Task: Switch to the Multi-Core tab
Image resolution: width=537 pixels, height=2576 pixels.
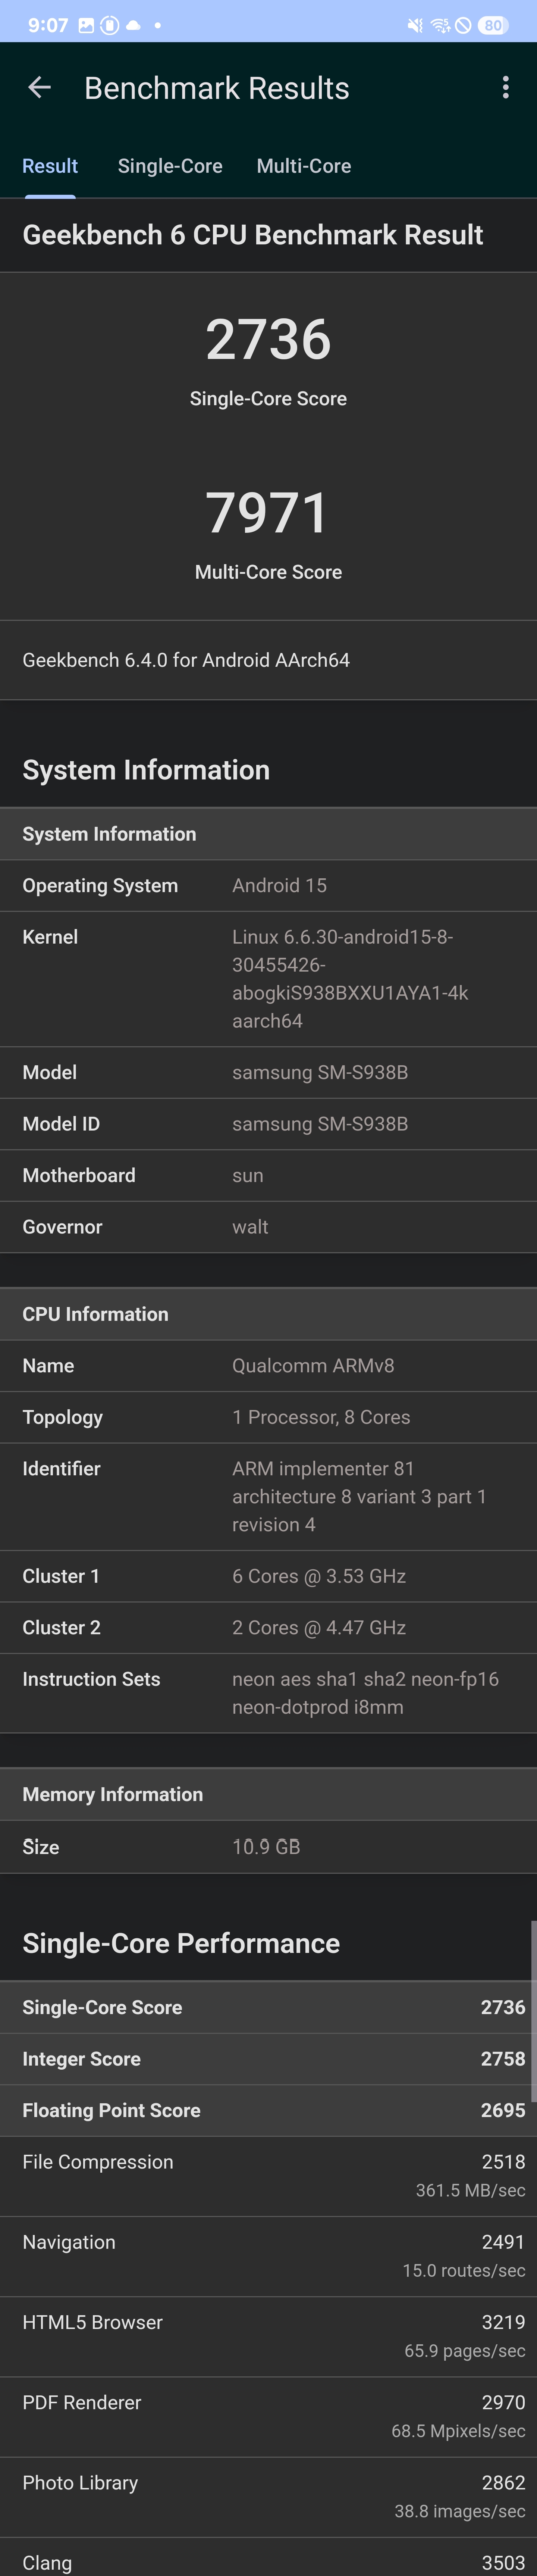Action: 304,166
